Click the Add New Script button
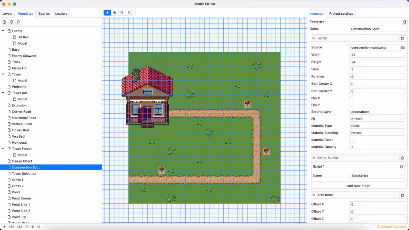Screen dimensions: 409x230 click(x=359, y=186)
